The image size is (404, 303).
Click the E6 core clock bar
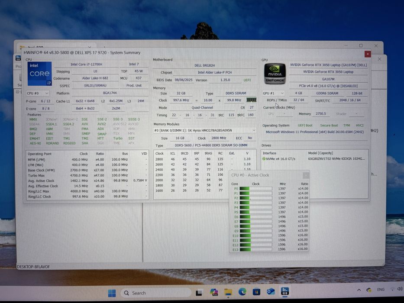[x=256, y=217]
